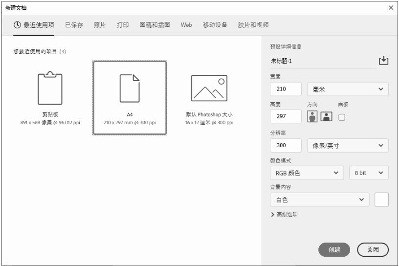The height and width of the screenshot is (266, 399).
Task: Enable the 画板 artboard checkbox
Action: coord(342,117)
